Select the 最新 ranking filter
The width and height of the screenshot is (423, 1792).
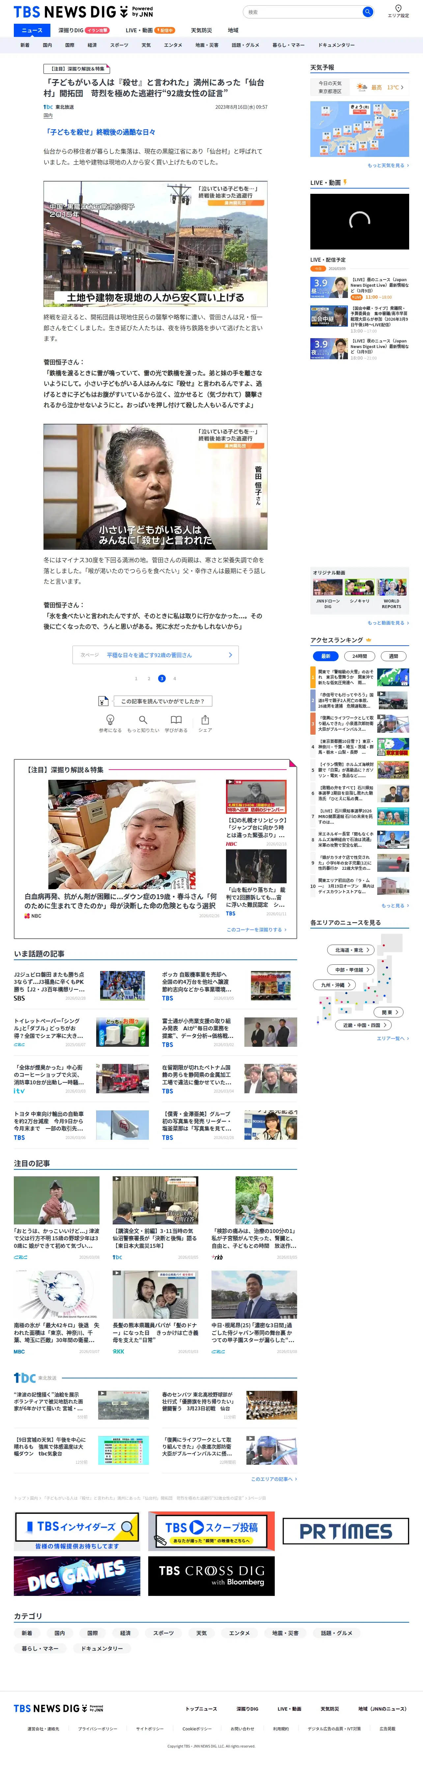[x=325, y=656]
